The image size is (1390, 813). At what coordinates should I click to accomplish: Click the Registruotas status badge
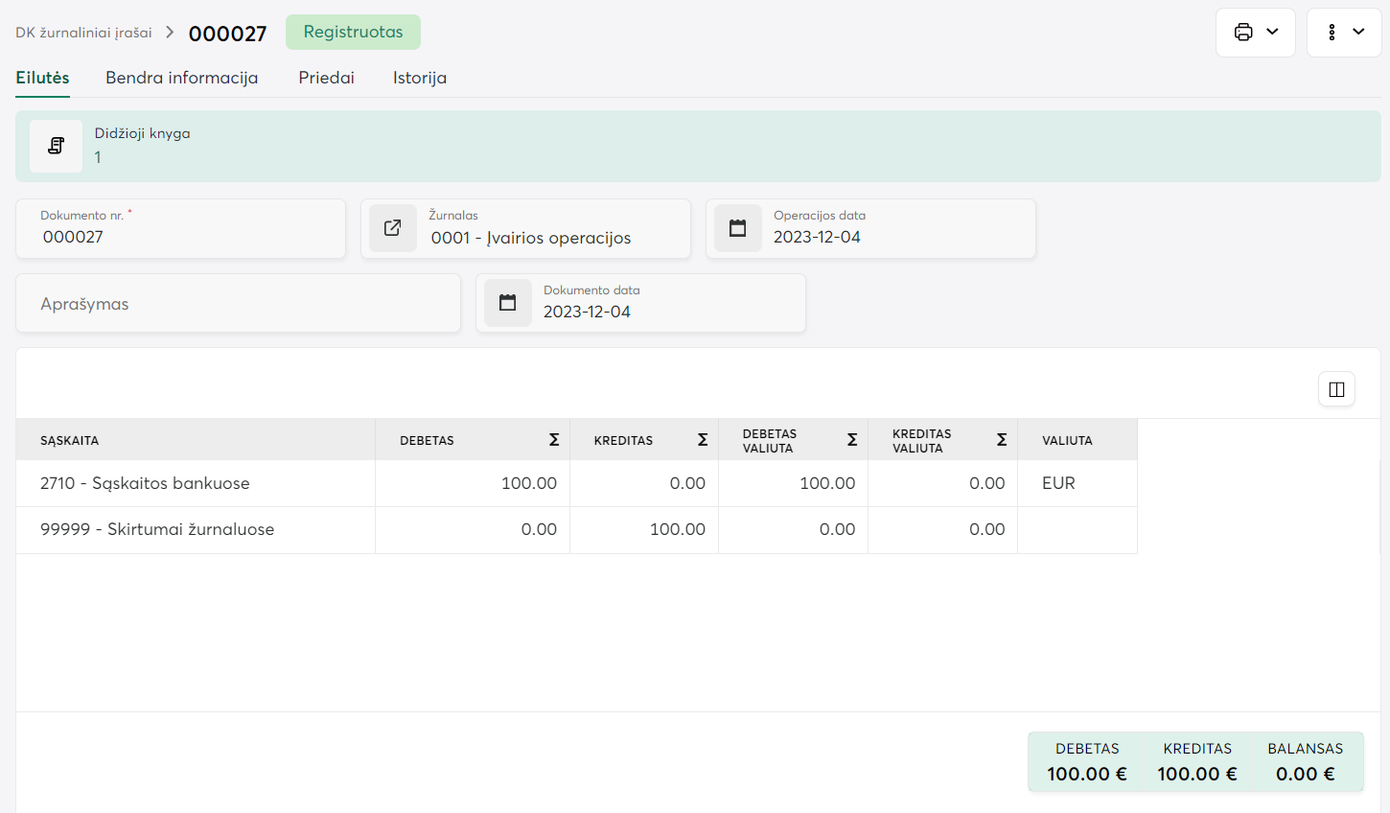click(353, 32)
